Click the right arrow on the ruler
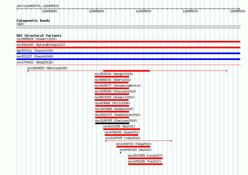 (239, 9)
